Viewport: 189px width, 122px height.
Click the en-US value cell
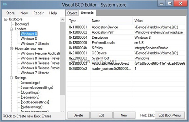139,43
